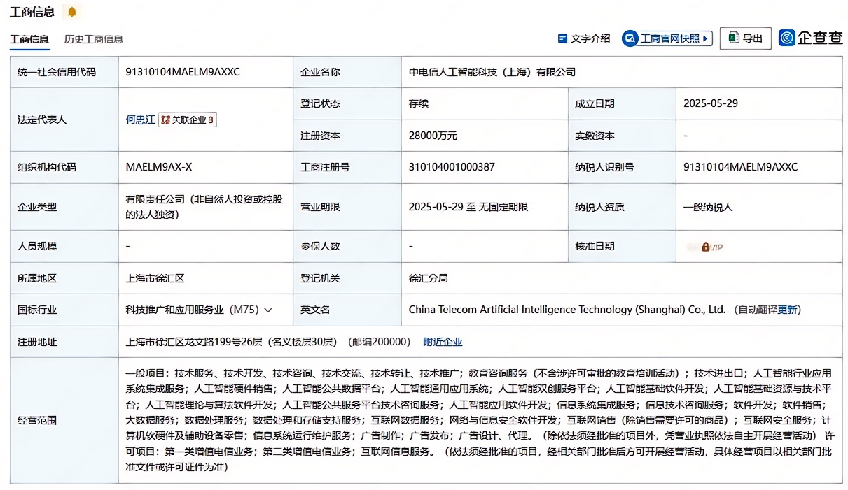Click the Excel icon in 导出
The width and height of the screenshot is (848, 490).
(734, 38)
